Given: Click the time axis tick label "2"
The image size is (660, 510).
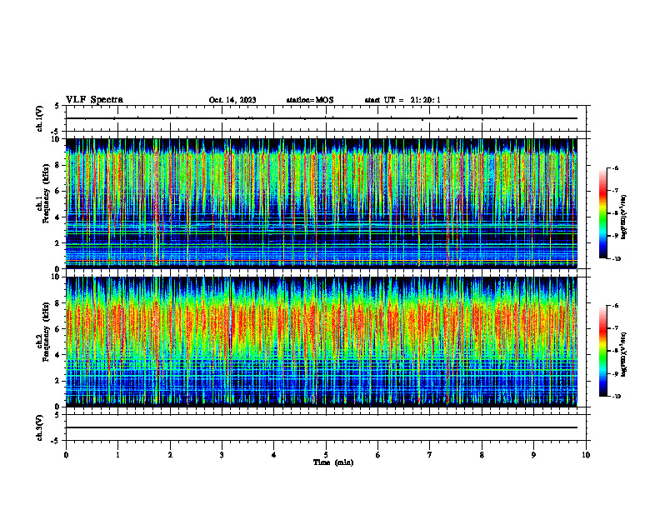Looking at the screenshot, I should (170, 455).
